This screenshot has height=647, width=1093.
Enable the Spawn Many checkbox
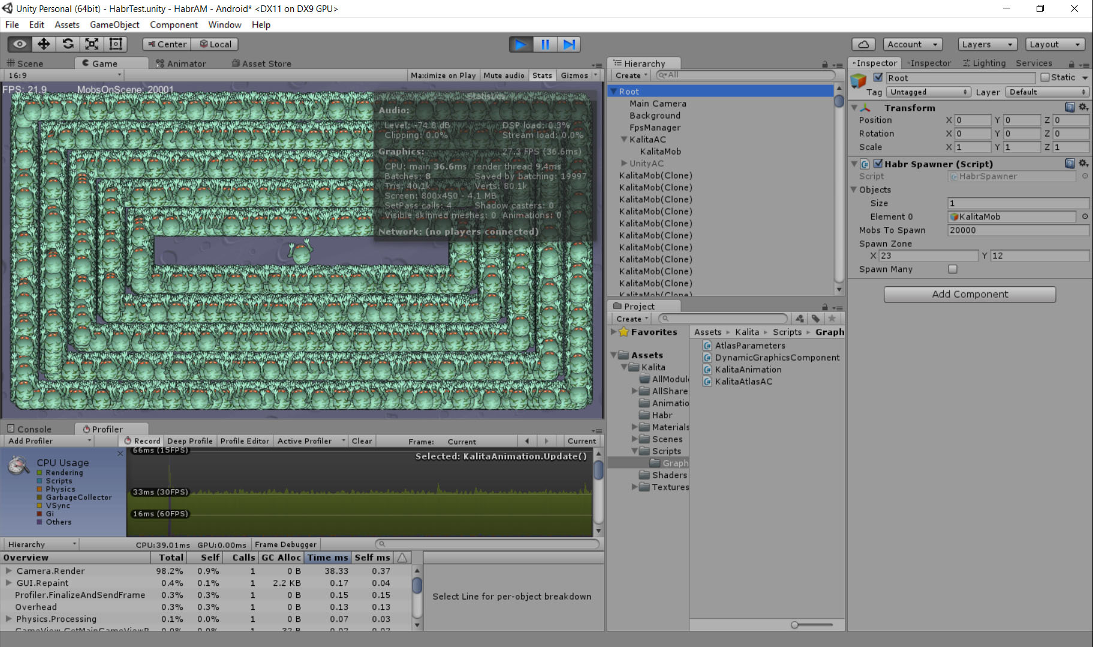953,269
